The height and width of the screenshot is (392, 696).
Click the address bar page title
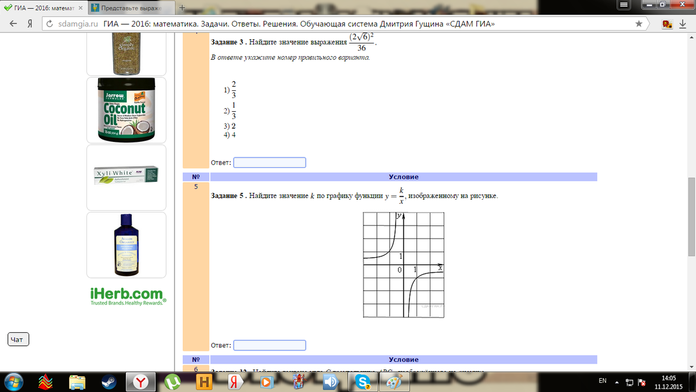299,24
